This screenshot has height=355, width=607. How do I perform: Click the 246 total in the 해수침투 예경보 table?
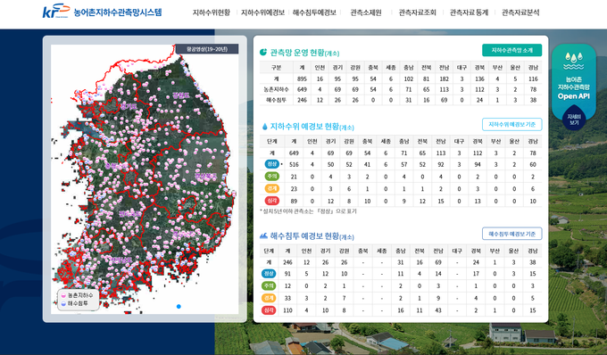click(x=287, y=262)
